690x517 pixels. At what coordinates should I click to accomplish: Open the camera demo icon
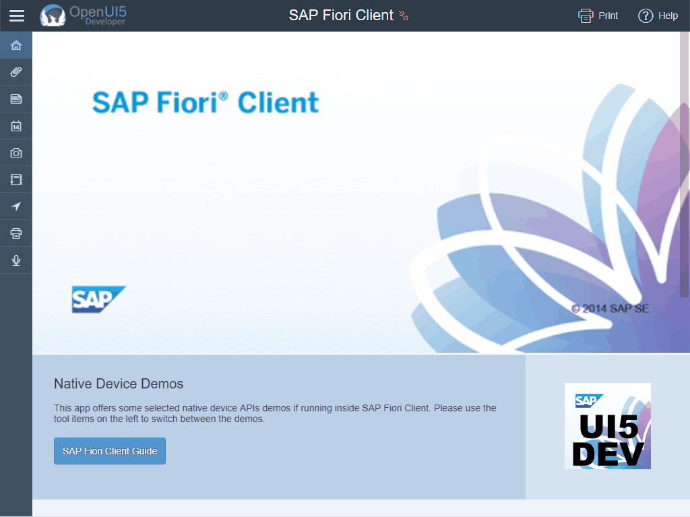(16, 153)
